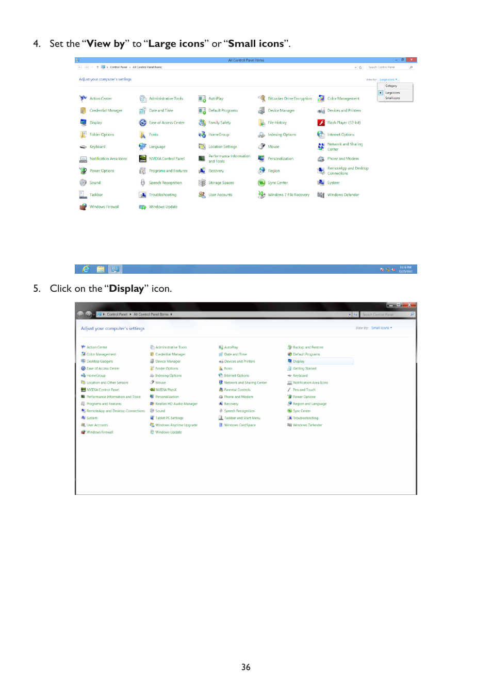Image resolution: width=492 pixels, height=698 pixels.
Task: Open Windows Anytime Upgrade
Action: click(x=174, y=425)
